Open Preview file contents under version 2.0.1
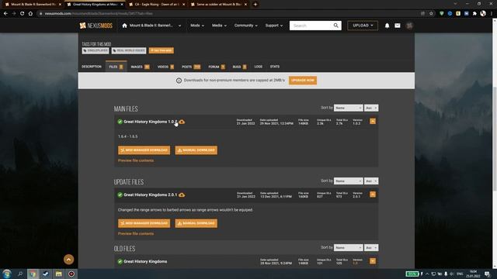This screenshot has width=497, height=279. [x=136, y=234]
